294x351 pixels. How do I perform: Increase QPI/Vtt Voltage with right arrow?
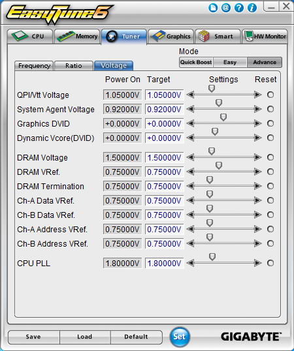point(257,95)
